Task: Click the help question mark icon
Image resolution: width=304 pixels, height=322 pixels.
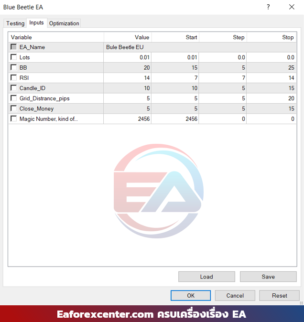Action: [268, 7]
